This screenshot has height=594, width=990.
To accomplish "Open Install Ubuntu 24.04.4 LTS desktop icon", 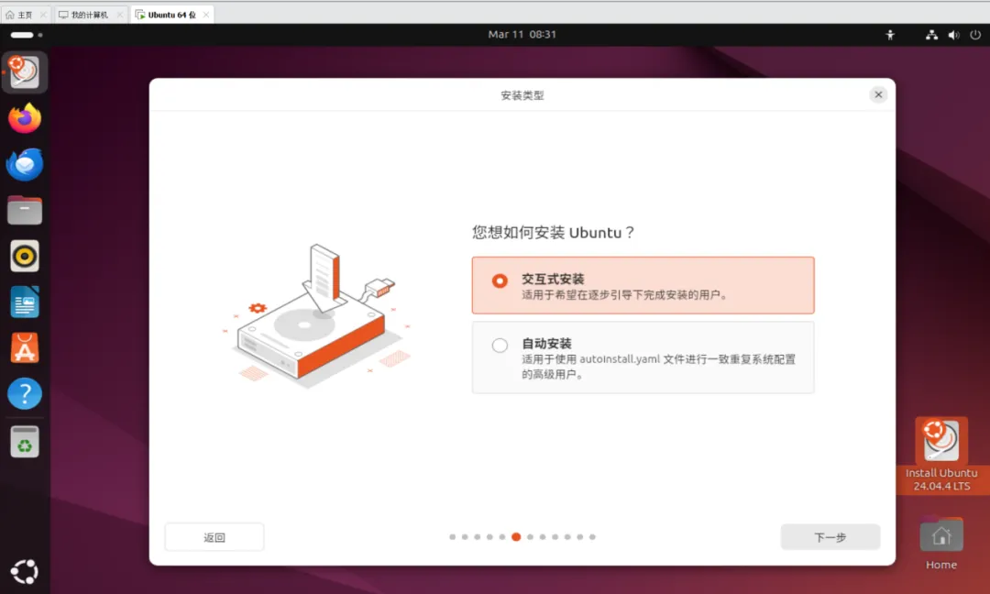I will point(940,456).
